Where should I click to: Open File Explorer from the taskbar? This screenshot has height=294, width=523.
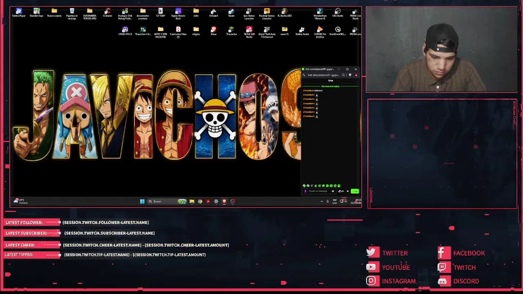click(x=192, y=201)
